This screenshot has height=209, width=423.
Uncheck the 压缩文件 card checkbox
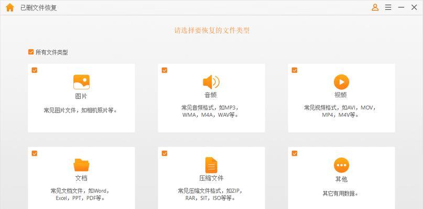(165, 153)
